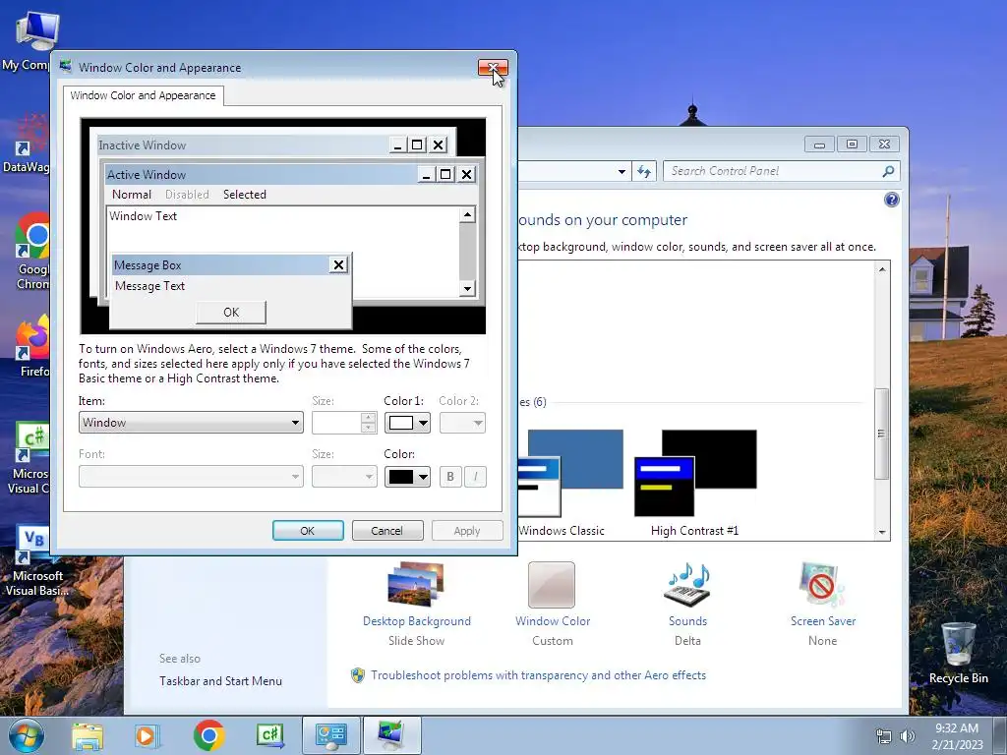
Task: Select the Window Color and Appearance tab
Action: coord(144,95)
